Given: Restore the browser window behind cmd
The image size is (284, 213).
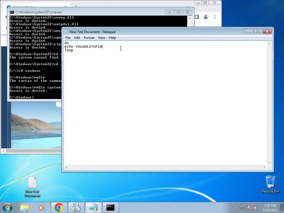Looking at the screenshot, I should [205, 2].
